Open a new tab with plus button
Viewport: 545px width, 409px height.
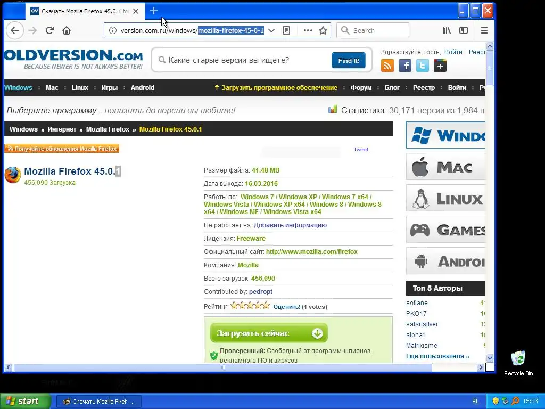[x=154, y=11]
